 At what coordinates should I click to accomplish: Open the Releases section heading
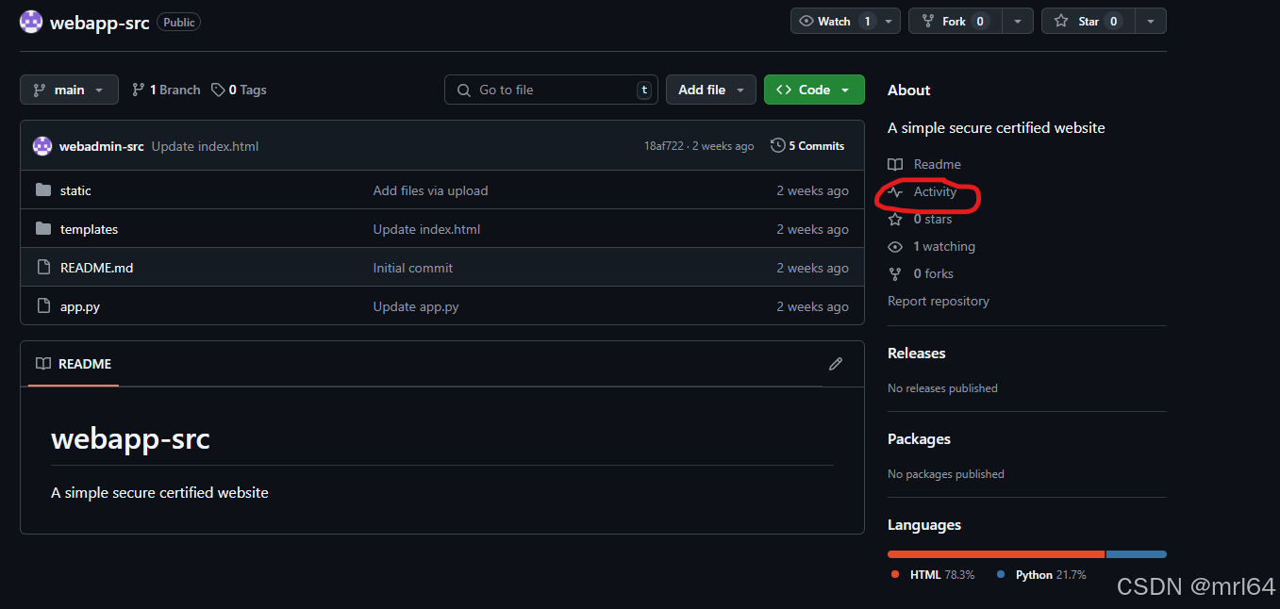pyautogui.click(x=916, y=353)
